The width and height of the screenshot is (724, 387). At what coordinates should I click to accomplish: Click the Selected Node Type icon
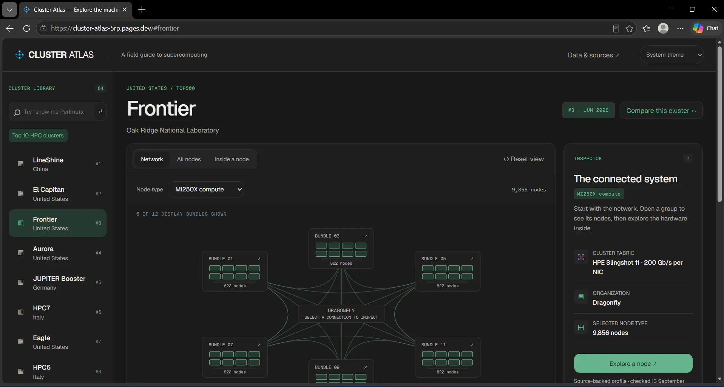(581, 327)
